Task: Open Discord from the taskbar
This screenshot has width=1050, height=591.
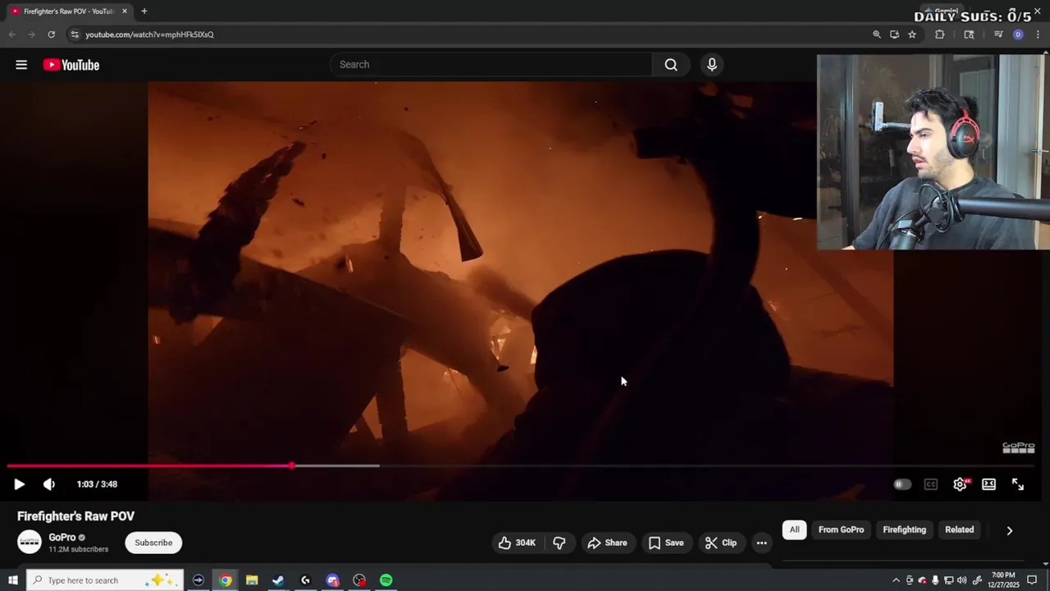Action: (332, 580)
